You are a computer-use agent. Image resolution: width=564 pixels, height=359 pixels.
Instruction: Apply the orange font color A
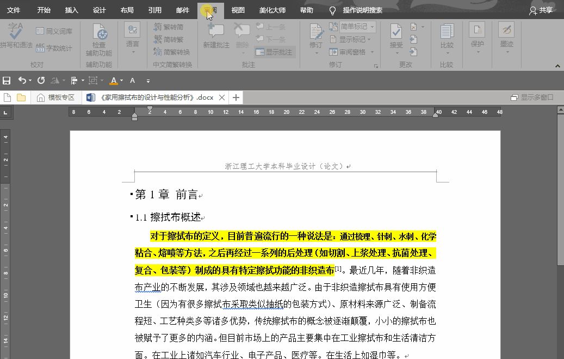click(x=114, y=81)
